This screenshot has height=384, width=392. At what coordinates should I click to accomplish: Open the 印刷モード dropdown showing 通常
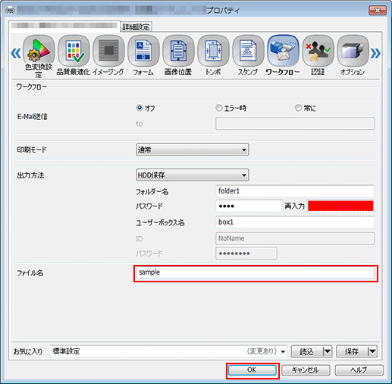[193, 150]
